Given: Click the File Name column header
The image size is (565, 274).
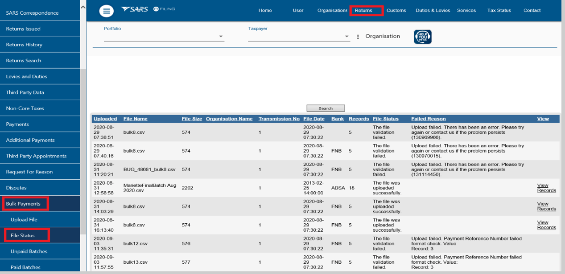Looking at the screenshot, I should pos(135,119).
